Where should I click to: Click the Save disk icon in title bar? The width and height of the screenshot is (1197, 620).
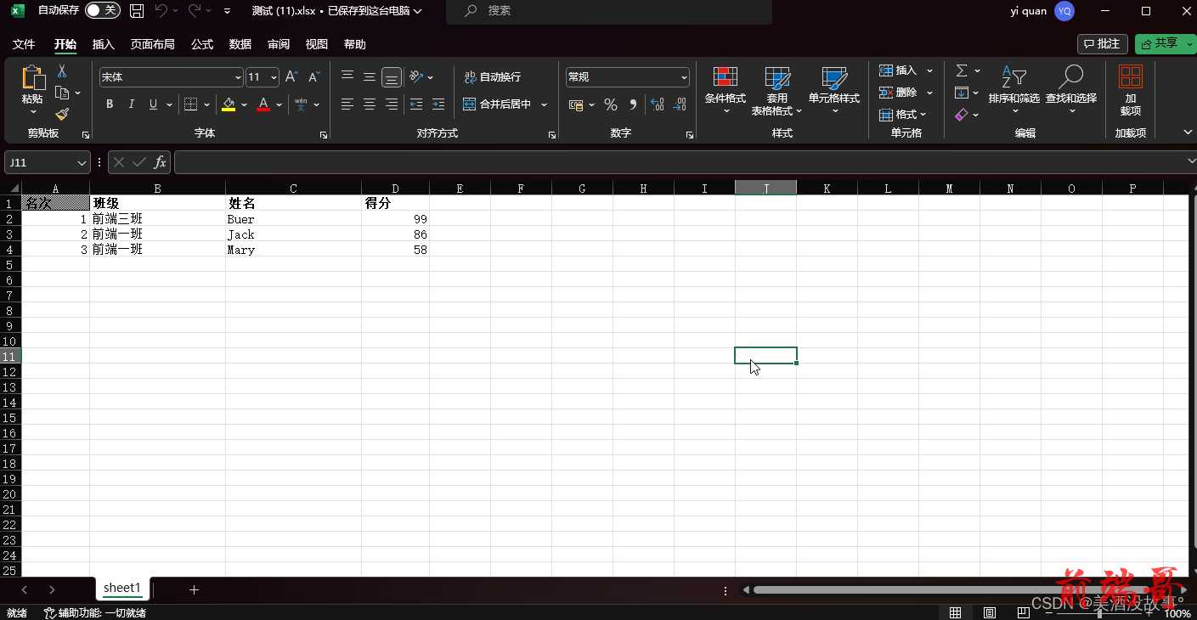pos(137,11)
